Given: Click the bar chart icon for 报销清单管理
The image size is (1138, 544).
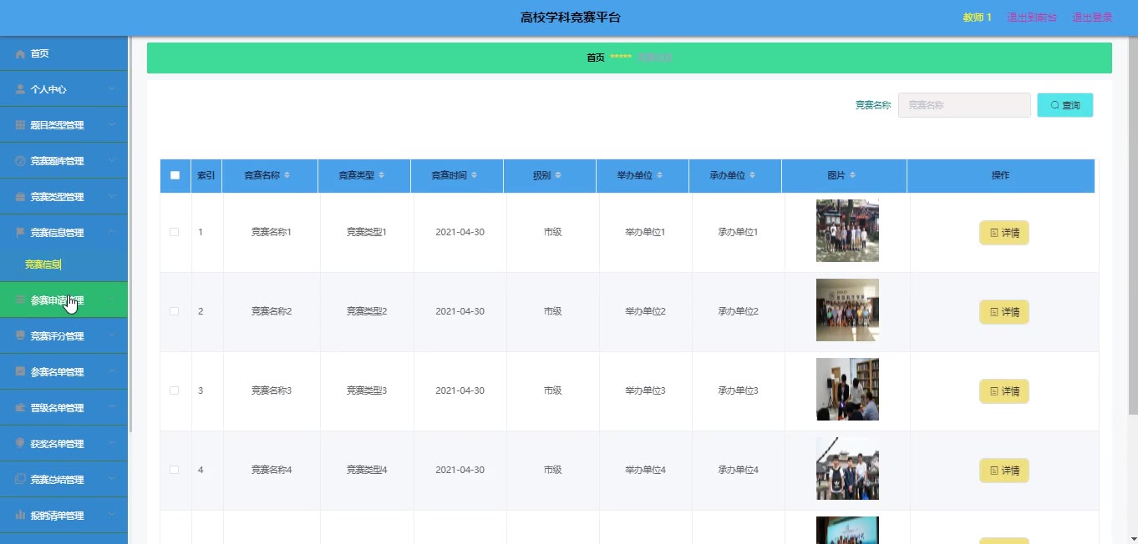Looking at the screenshot, I should tap(20, 516).
